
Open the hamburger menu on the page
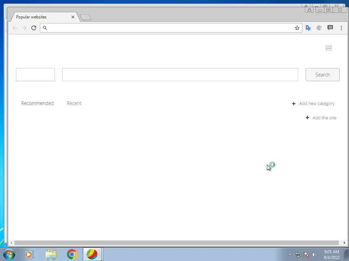(x=329, y=48)
